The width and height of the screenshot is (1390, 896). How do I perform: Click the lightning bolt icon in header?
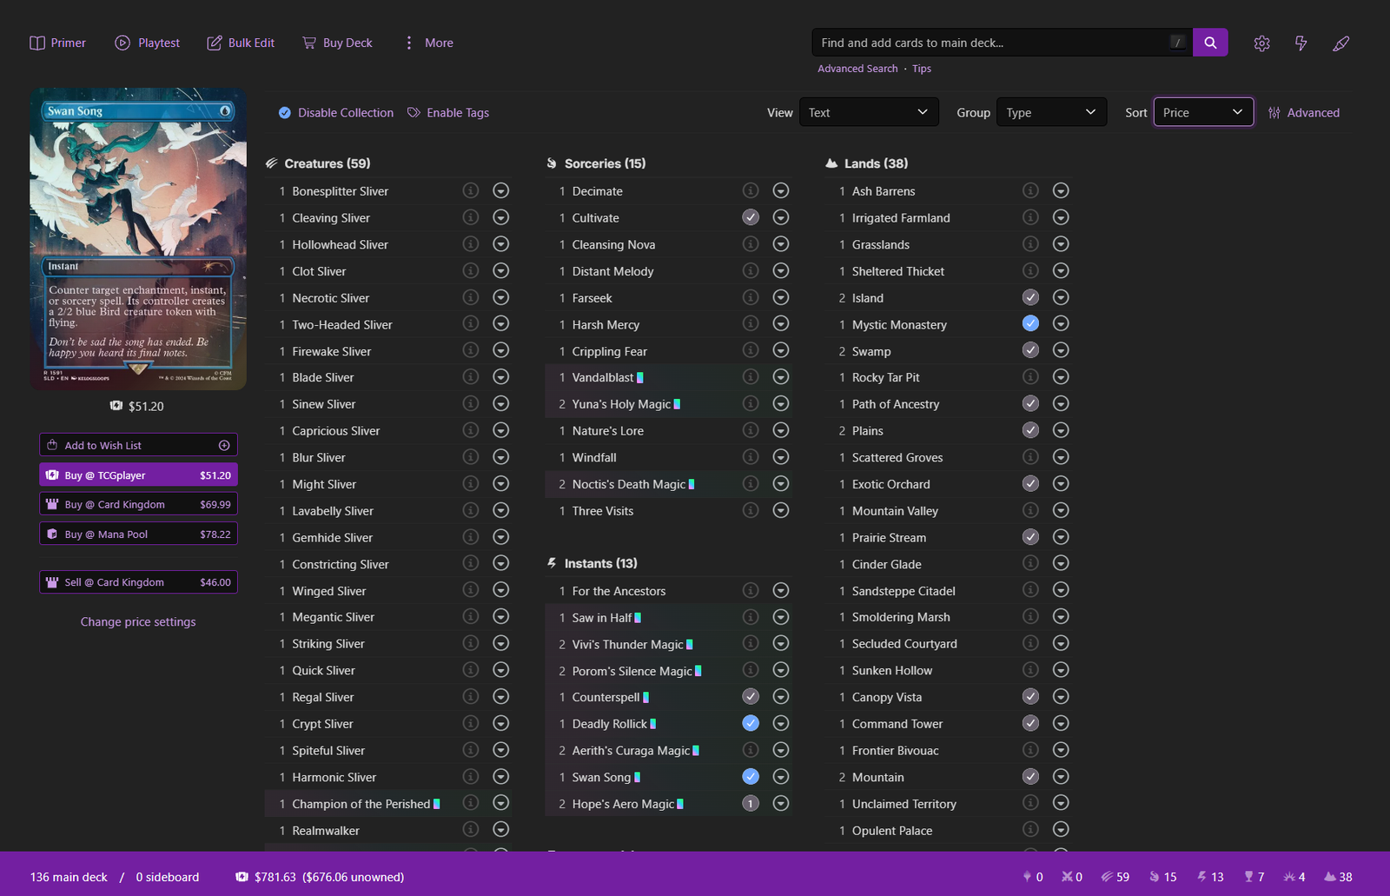tap(1301, 43)
